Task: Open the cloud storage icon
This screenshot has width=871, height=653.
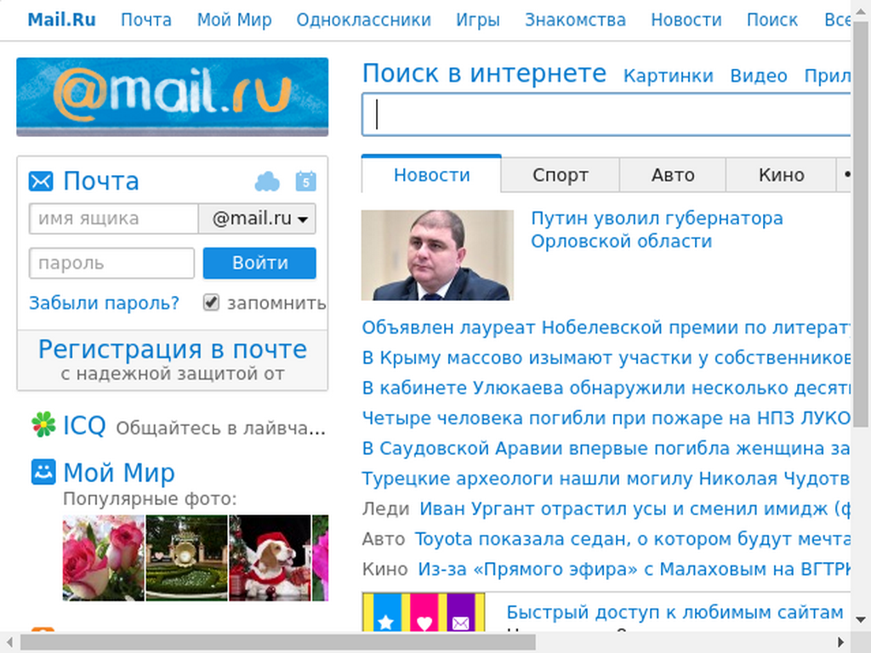Action: (x=267, y=182)
